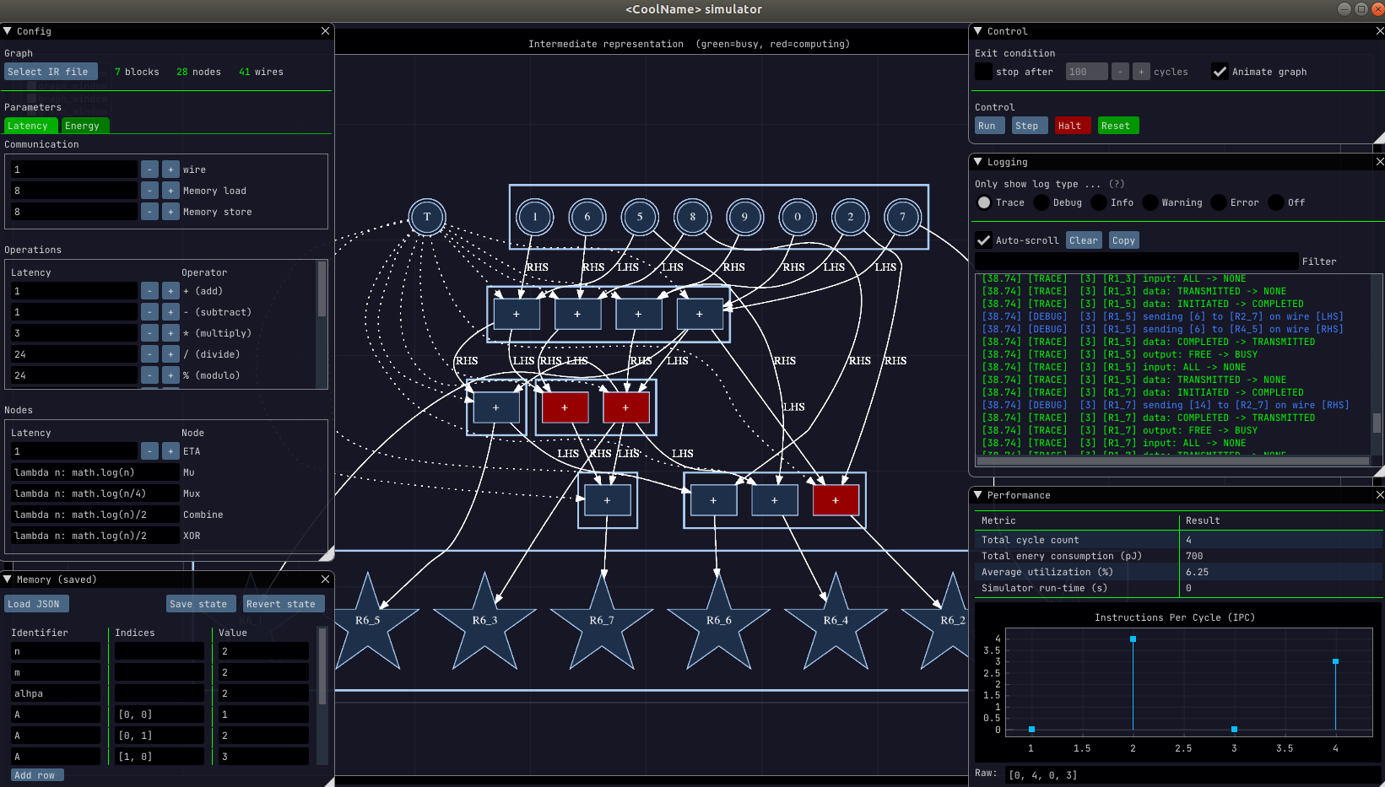
Task: Step the simulation once
Action: tap(1029, 126)
